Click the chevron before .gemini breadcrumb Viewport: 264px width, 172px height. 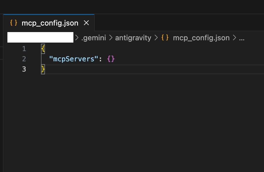coord(77,38)
